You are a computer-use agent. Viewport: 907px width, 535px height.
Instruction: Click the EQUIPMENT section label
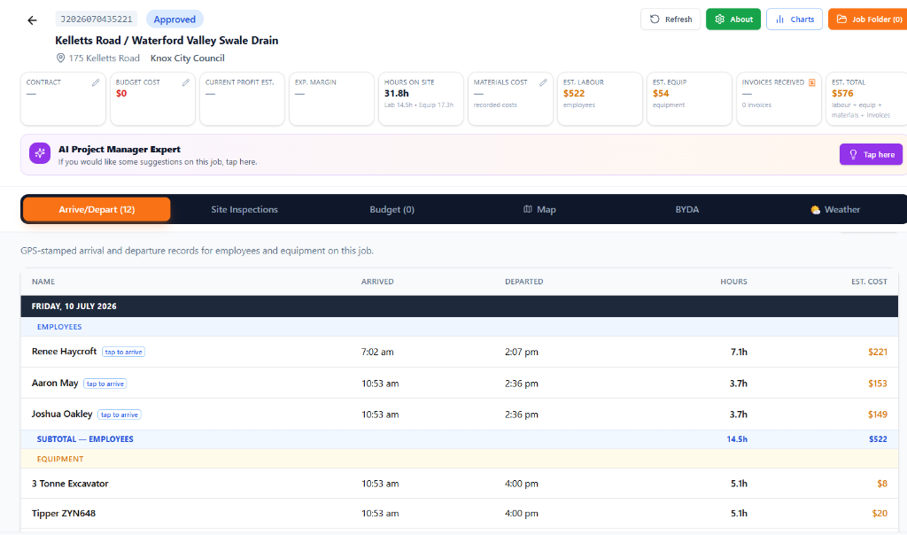coord(60,459)
